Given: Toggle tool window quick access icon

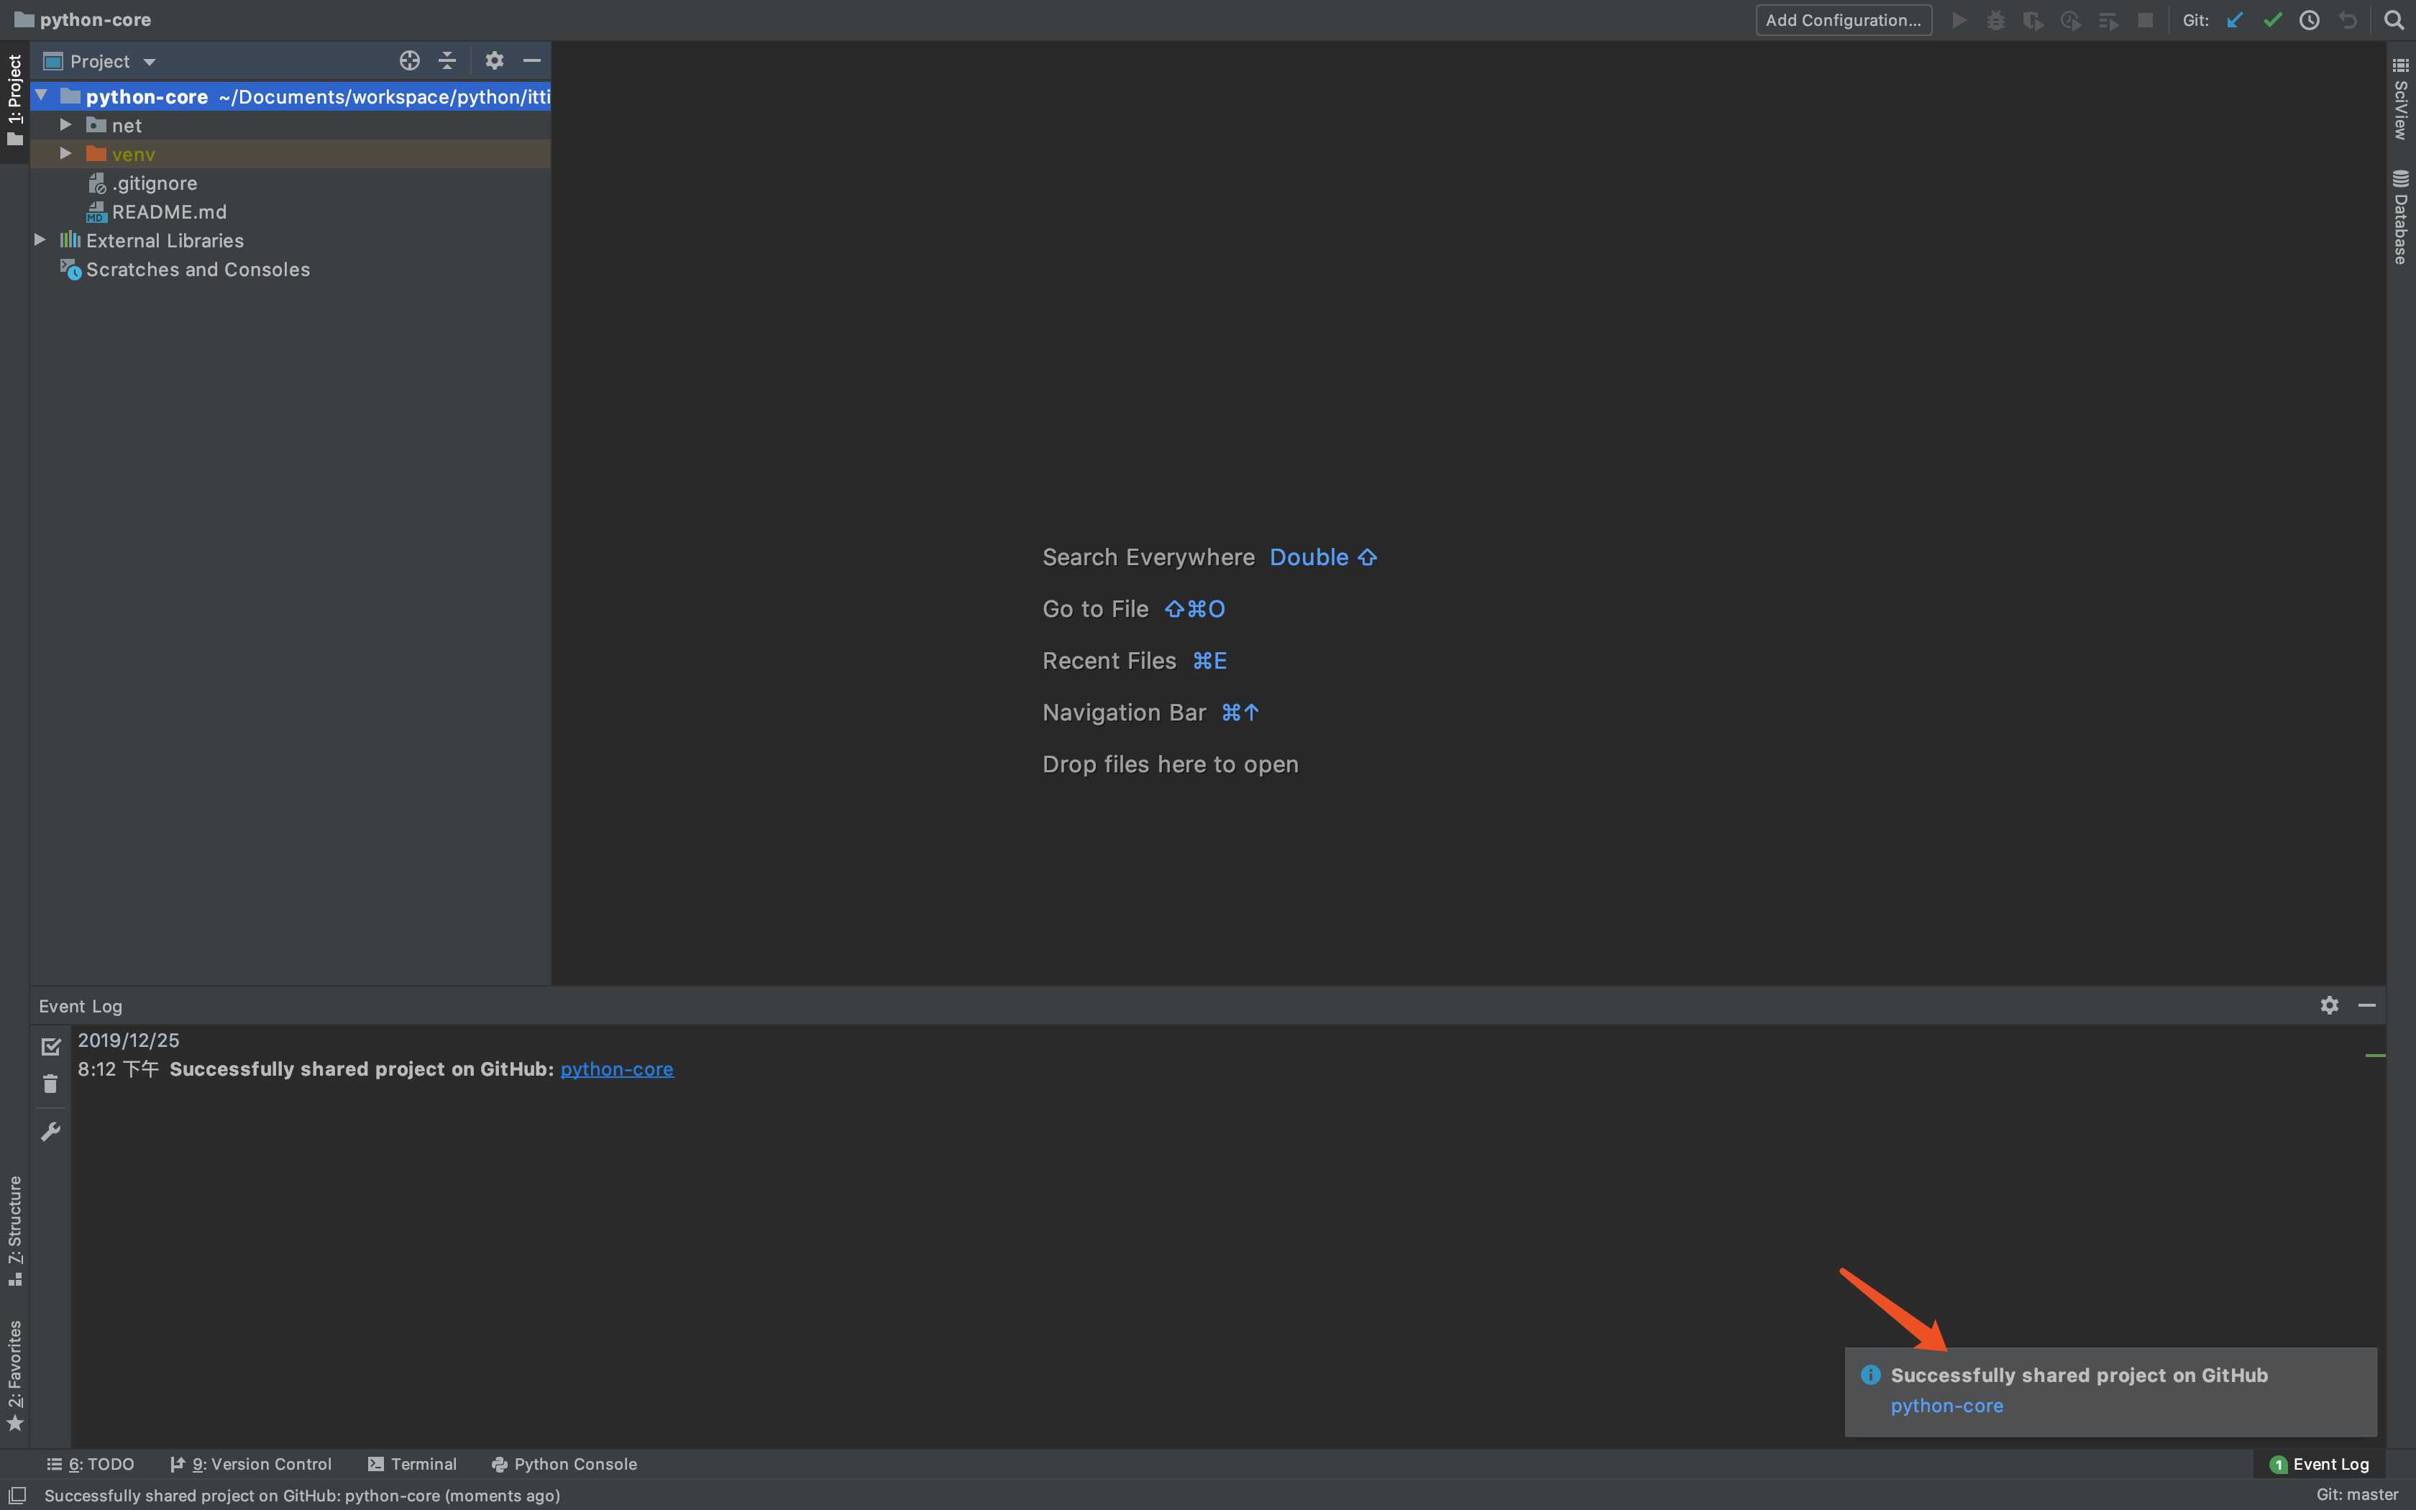Looking at the screenshot, I should pyautogui.click(x=17, y=1495).
